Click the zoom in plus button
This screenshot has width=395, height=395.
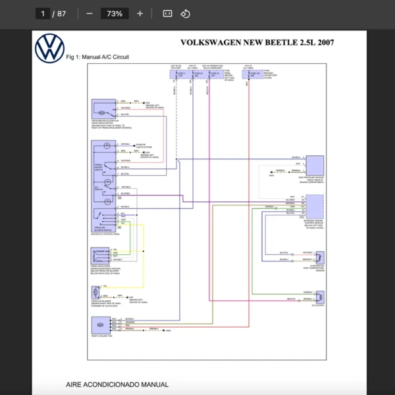140,14
